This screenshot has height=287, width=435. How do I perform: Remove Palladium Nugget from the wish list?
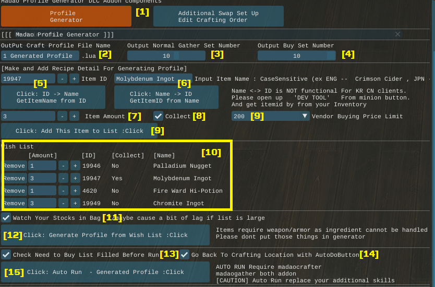coord(15,166)
